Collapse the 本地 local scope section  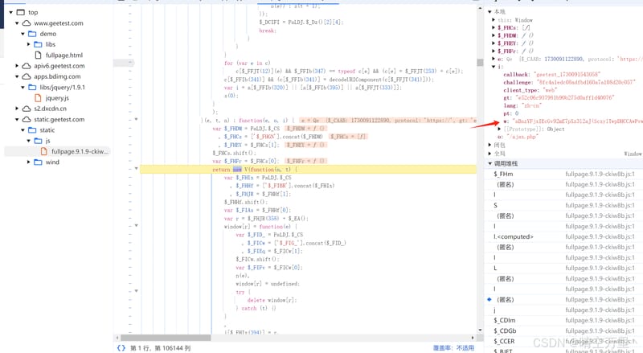[x=489, y=11]
